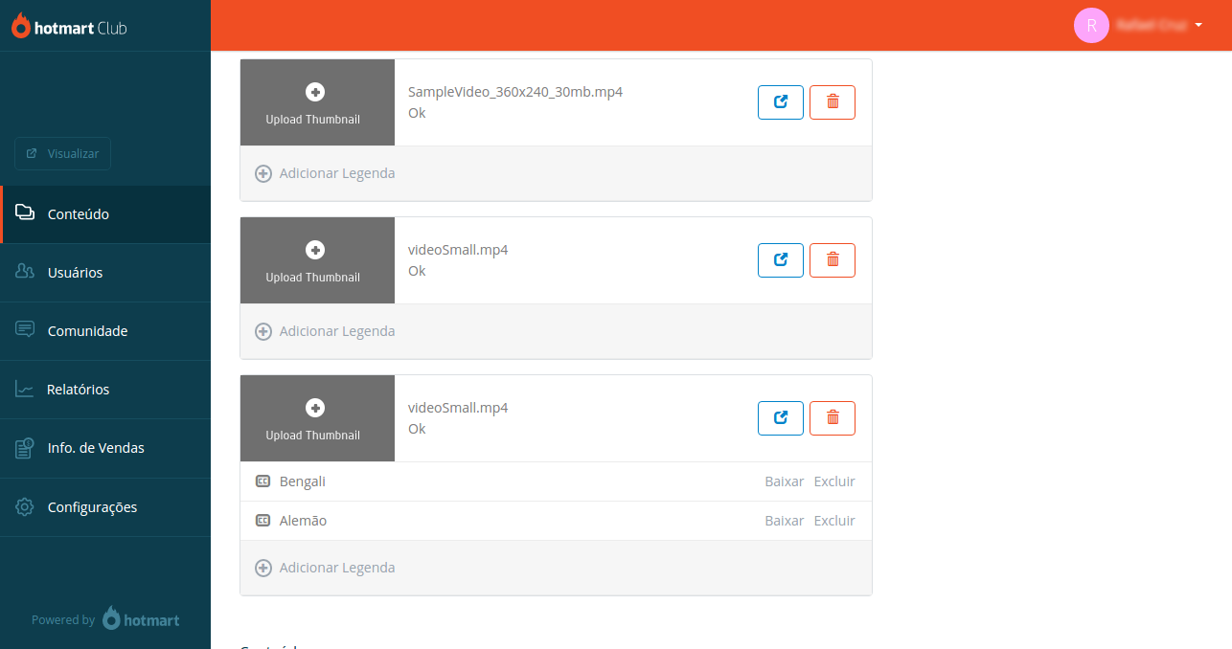Screen dimensions: 1232x649
Task: Open the Comunidade sidebar item
Action: coord(105,331)
